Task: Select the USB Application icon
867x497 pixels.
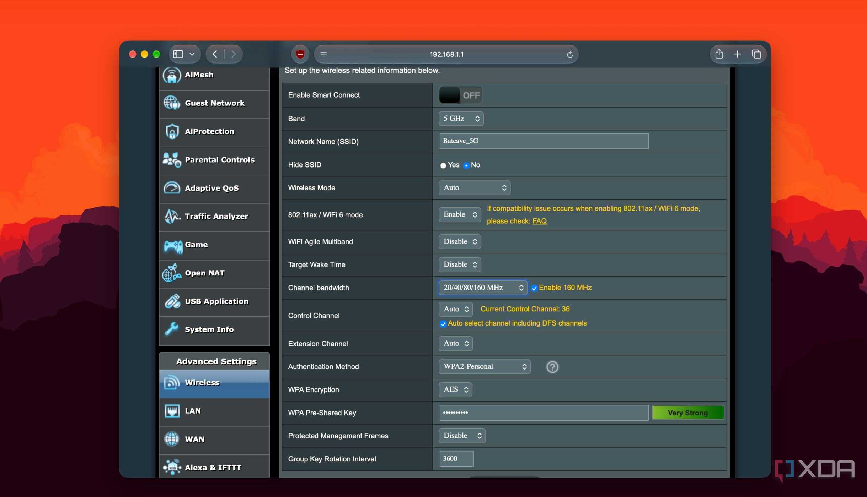Action: [172, 301]
